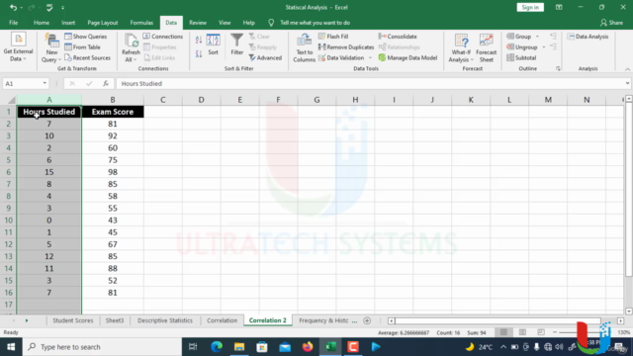Open Get External Data menu

pyautogui.click(x=18, y=47)
